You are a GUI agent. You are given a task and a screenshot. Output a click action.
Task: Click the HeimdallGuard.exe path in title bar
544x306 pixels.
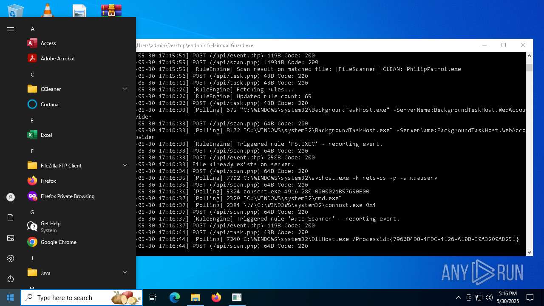[195, 45]
